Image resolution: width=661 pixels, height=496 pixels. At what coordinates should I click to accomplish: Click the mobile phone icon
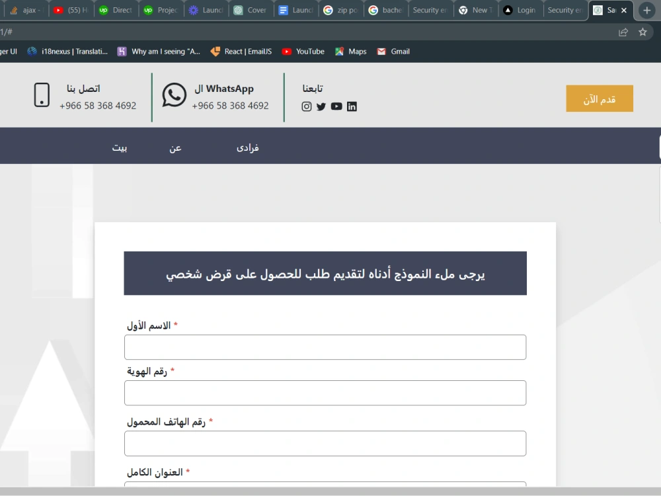click(42, 95)
